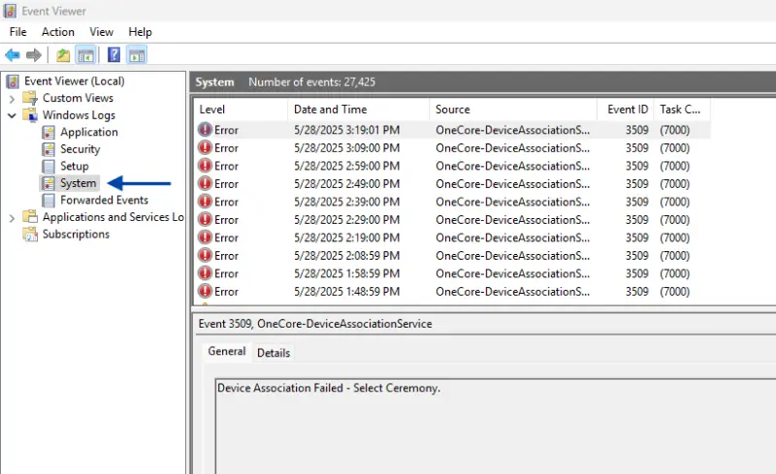
Task: Click the System log icon
Action: 48,183
